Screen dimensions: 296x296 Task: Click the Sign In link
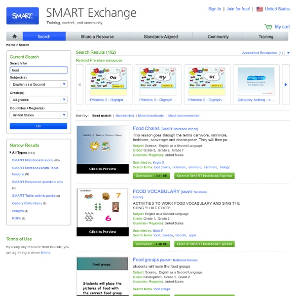pyautogui.click(x=215, y=9)
